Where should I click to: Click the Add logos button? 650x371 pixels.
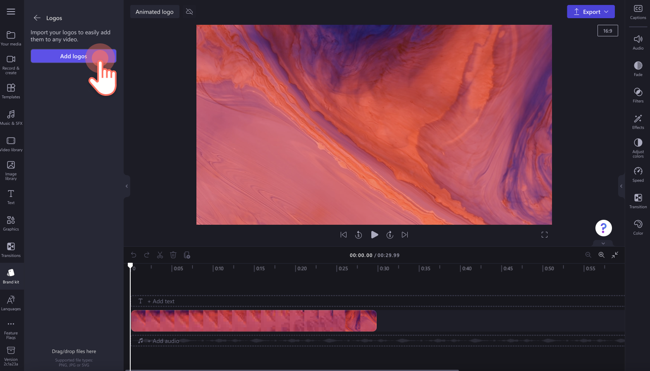point(74,56)
